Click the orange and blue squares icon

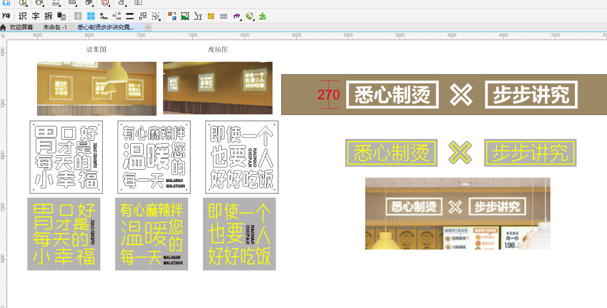[172, 16]
